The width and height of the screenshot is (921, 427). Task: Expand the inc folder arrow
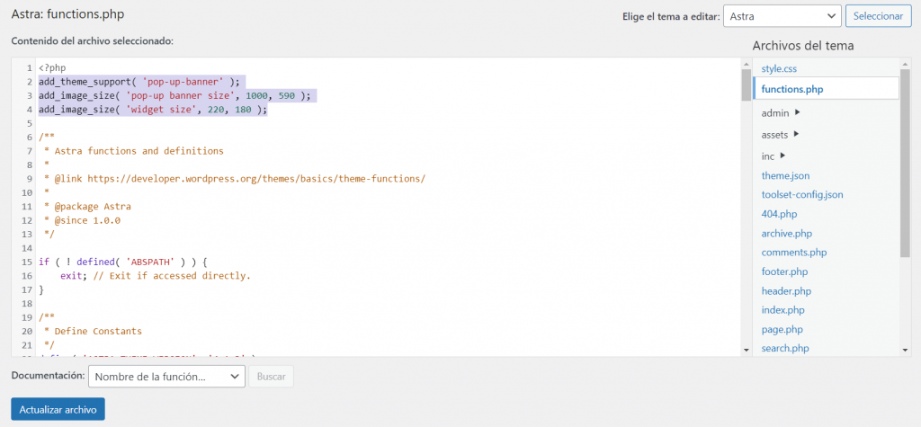(x=782, y=156)
